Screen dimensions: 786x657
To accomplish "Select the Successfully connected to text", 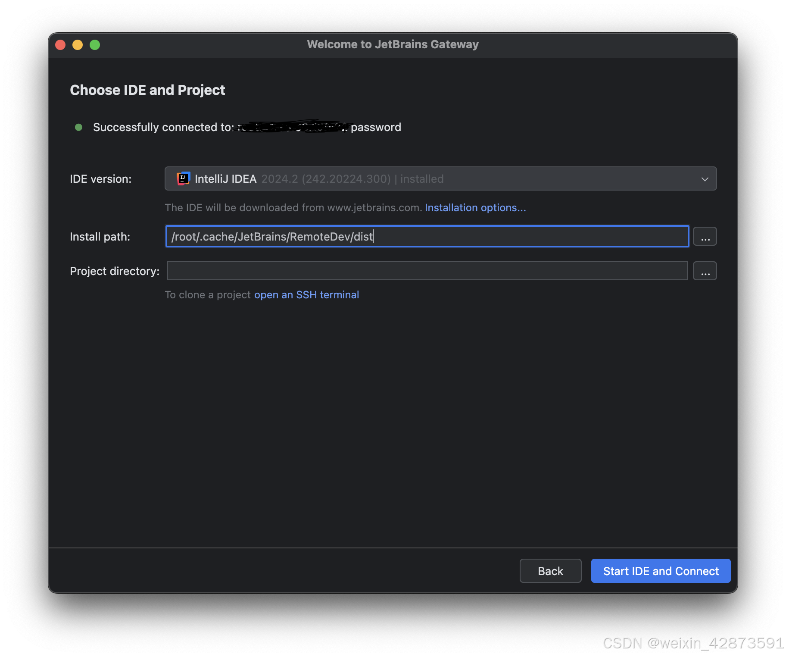I will click(x=163, y=127).
